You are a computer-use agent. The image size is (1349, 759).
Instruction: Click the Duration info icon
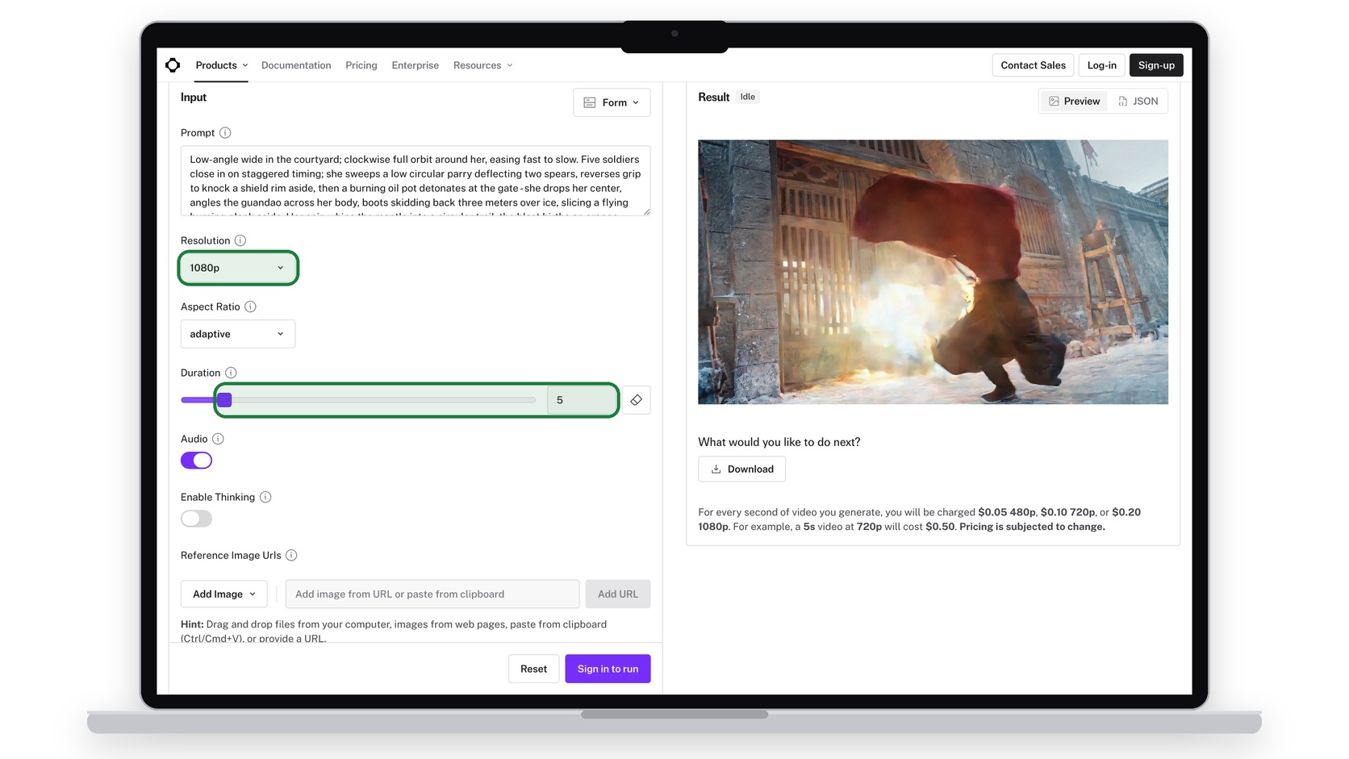(x=231, y=373)
